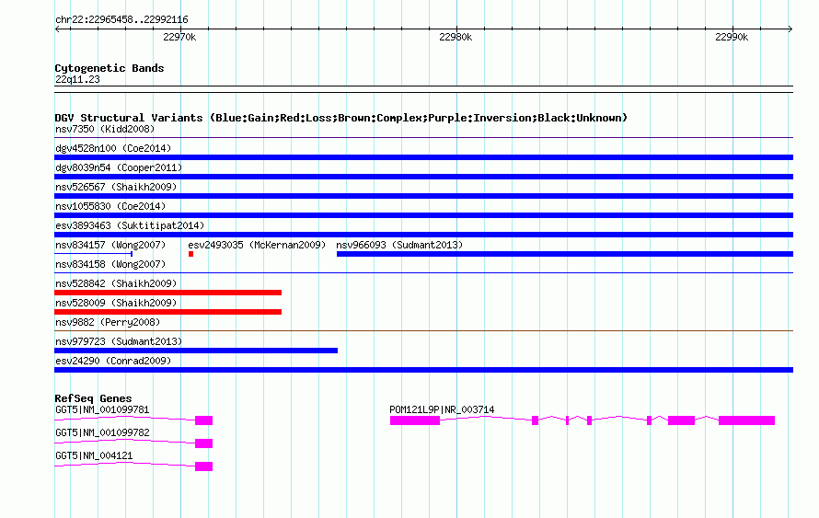Click the POM121L9P last large exon block

tap(746, 420)
